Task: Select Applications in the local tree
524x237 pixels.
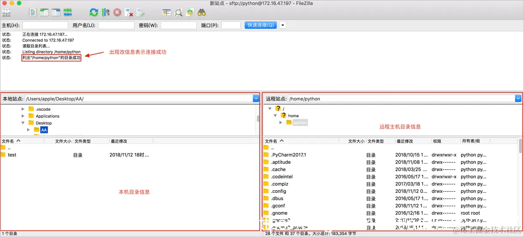Action: 48,116
